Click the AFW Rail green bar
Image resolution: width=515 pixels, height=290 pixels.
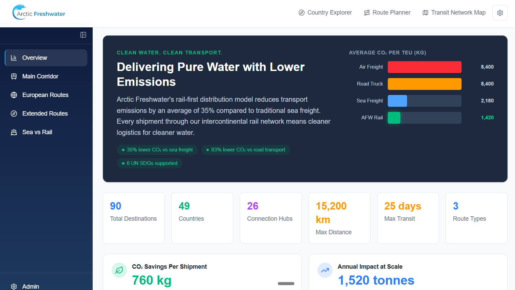[394, 118]
